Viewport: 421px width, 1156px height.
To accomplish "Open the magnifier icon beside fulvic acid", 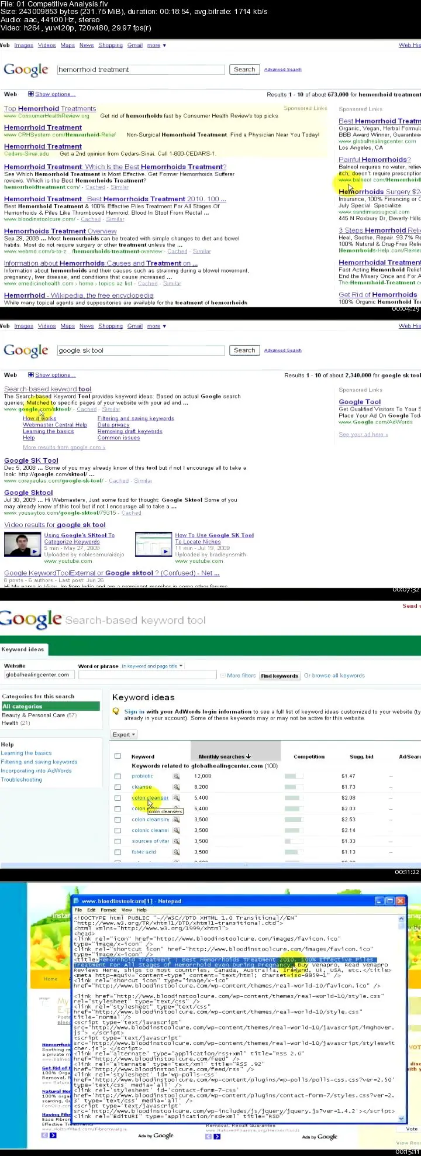I will 176,852.
